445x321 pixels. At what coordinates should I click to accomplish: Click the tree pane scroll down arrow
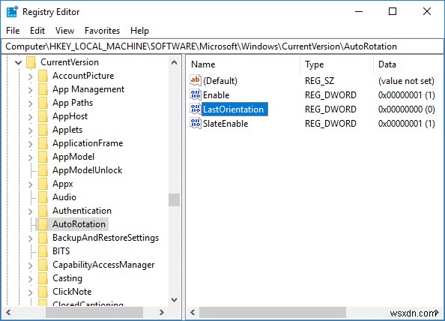[175, 299]
